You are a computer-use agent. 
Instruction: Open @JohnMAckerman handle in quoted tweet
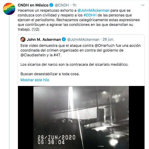pos(83,40)
